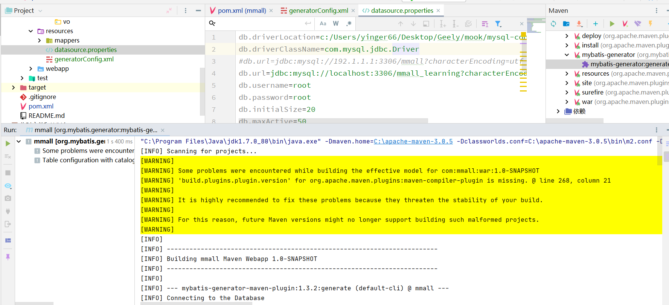The width and height of the screenshot is (669, 305).
Task: Unselect occurrence icon in find bar
Action: click(456, 24)
